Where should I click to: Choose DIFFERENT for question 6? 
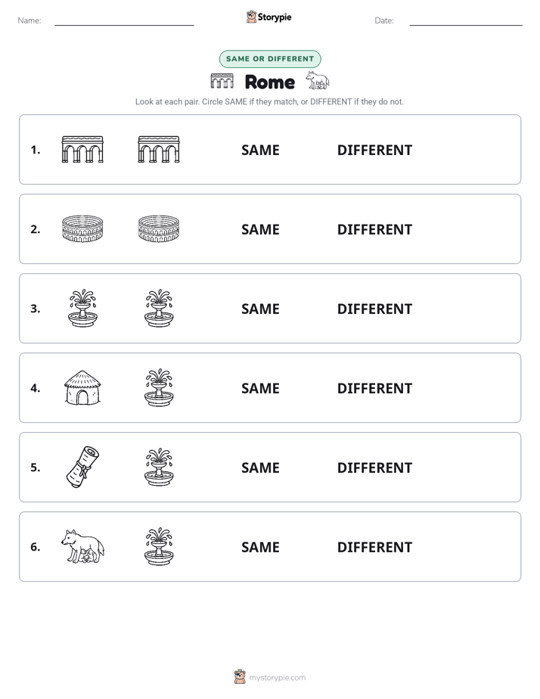(x=374, y=547)
